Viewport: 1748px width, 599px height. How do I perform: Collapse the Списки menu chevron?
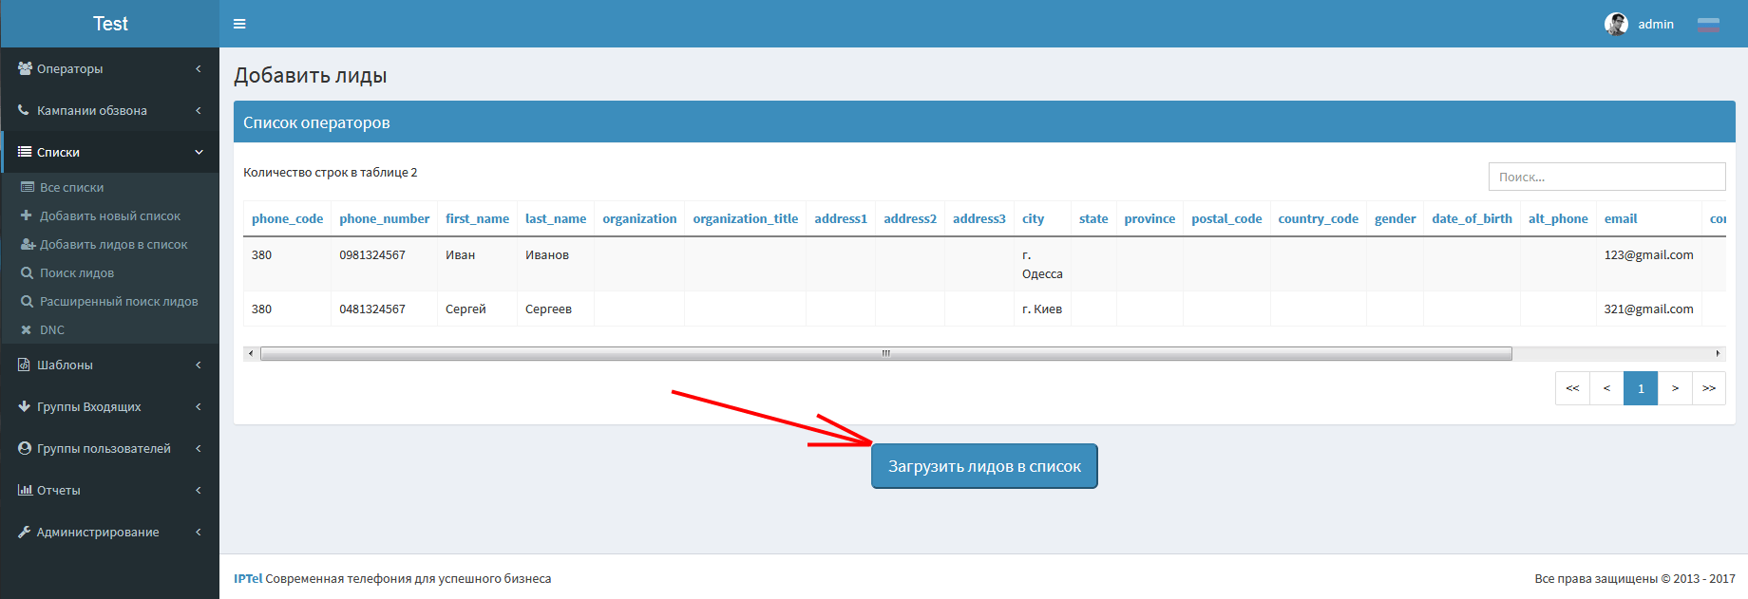[199, 152]
